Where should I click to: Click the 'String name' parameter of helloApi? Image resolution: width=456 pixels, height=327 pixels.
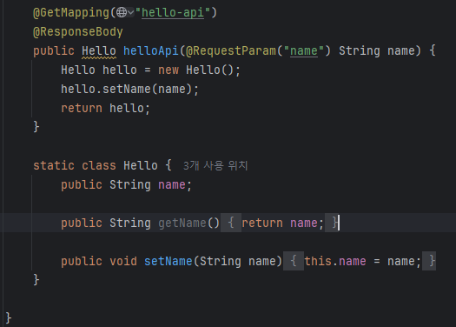(377, 51)
